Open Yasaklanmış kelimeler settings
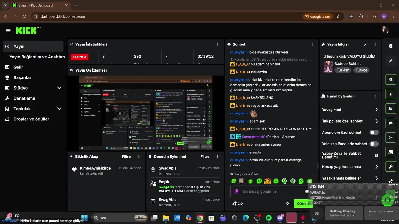 (x=350, y=178)
